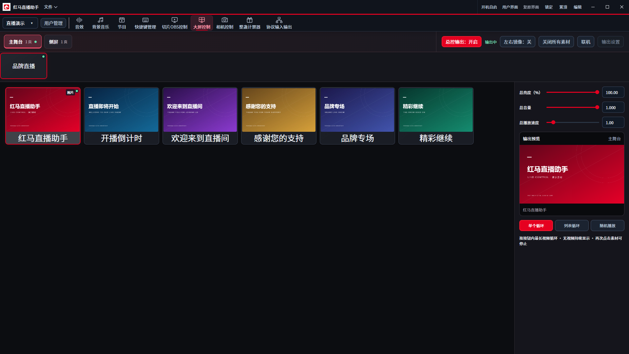Click 关闭所有素材 button

click(x=556, y=42)
